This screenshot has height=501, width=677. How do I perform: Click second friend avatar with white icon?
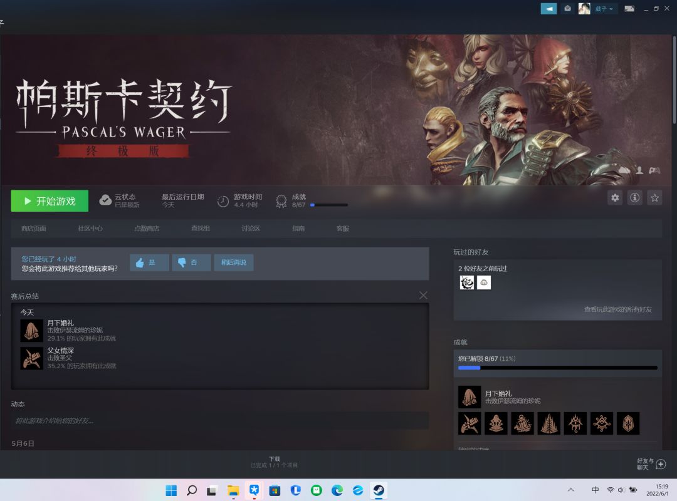[x=484, y=282]
